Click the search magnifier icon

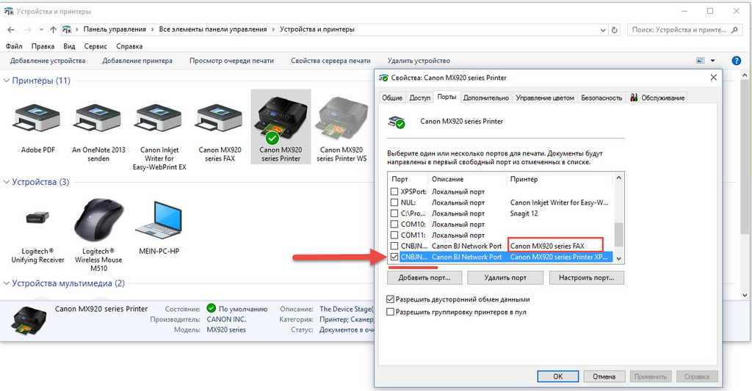click(734, 29)
